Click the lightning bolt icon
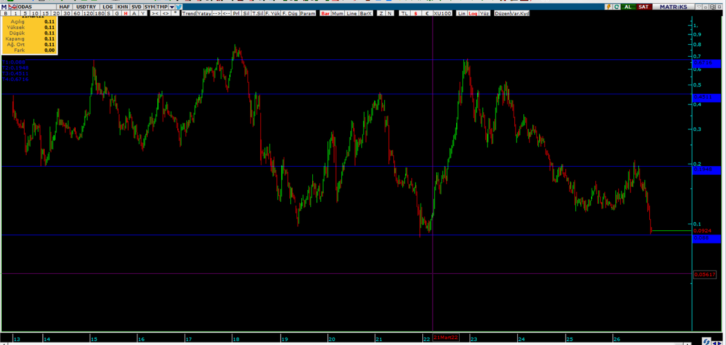This screenshot has height=345, width=726. (609, 7)
